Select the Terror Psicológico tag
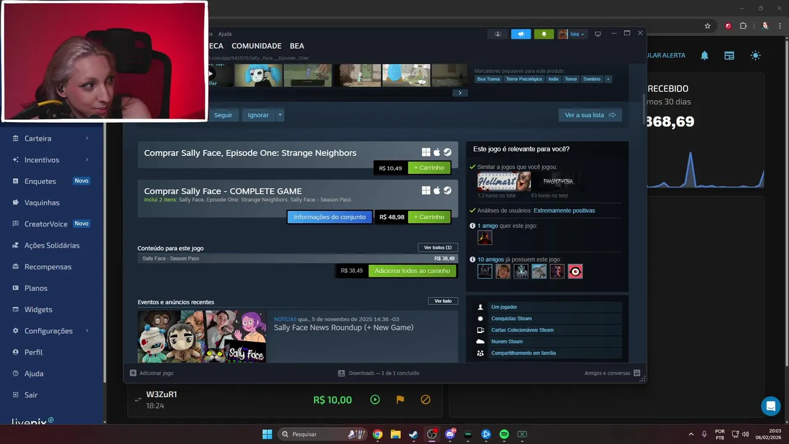Screen dimensions: 789x444 tap(524, 79)
